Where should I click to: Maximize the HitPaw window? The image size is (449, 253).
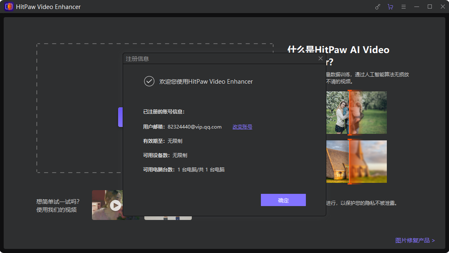click(429, 7)
